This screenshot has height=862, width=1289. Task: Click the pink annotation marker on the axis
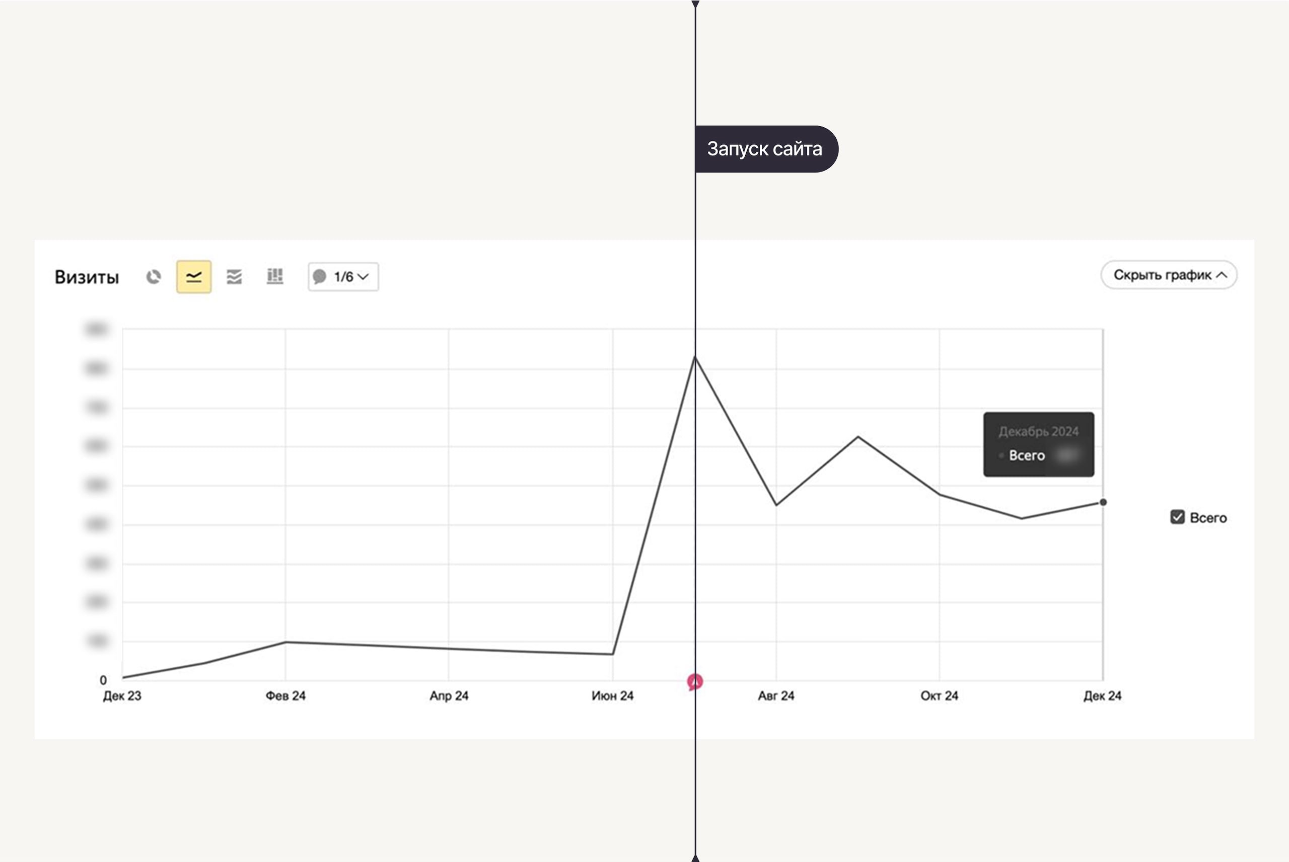[x=694, y=682]
